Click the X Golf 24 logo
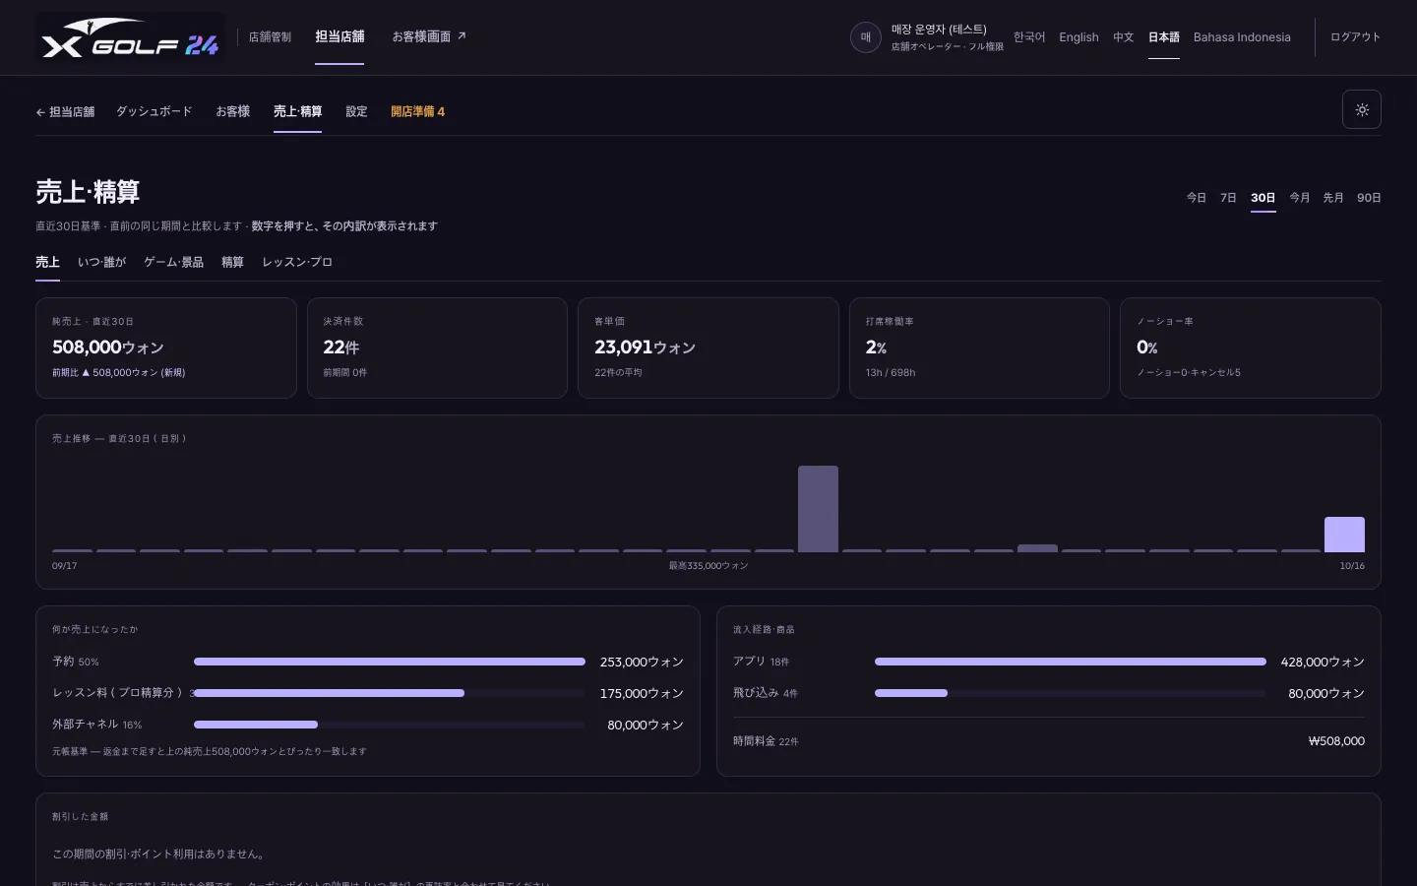Screen dimensions: 1417x886 click(x=130, y=37)
